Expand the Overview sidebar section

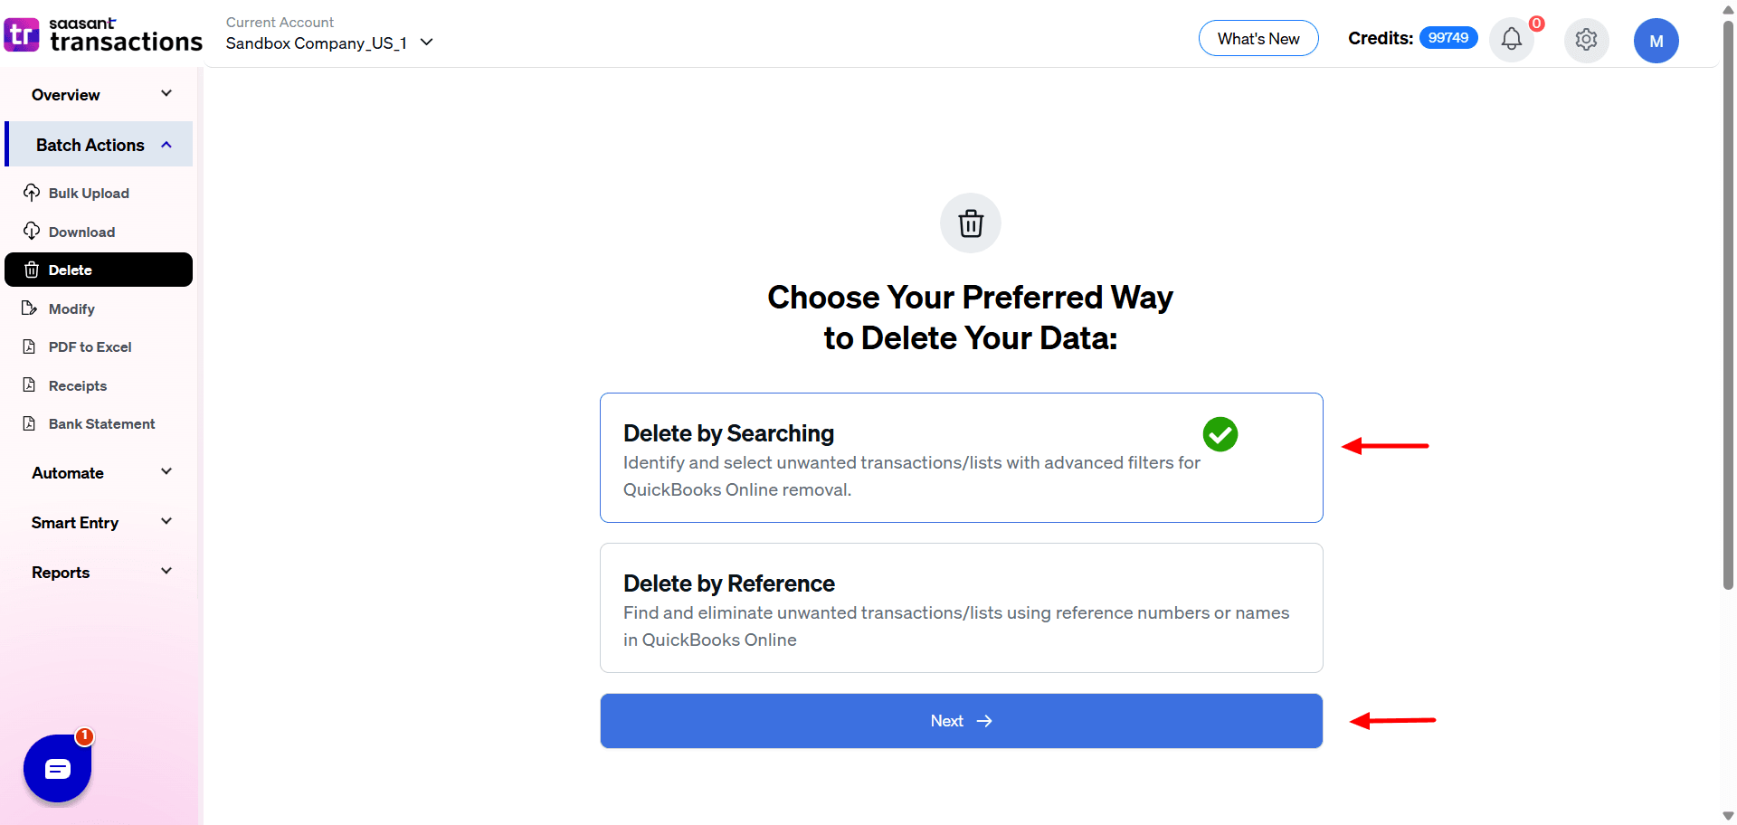pyautogui.click(x=99, y=95)
